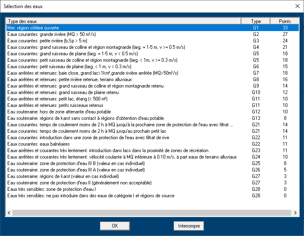Select 'régions de karst (valeur en cas individuel)' row

click(x=152, y=176)
